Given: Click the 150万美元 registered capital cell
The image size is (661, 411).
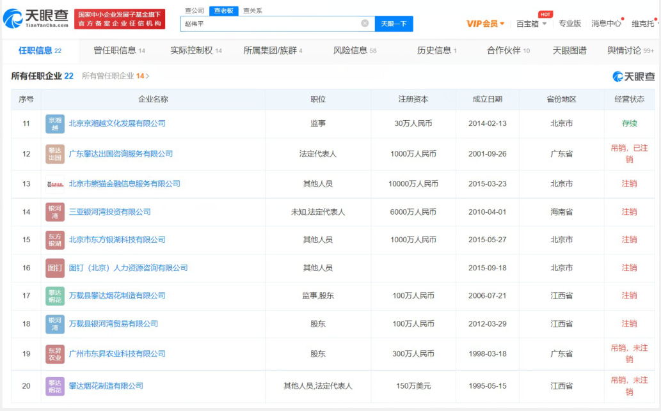Looking at the screenshot, I should coord(413,385).
